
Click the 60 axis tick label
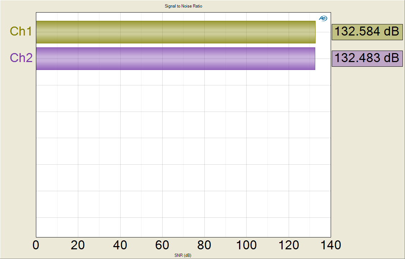click(x=162, y=245)
